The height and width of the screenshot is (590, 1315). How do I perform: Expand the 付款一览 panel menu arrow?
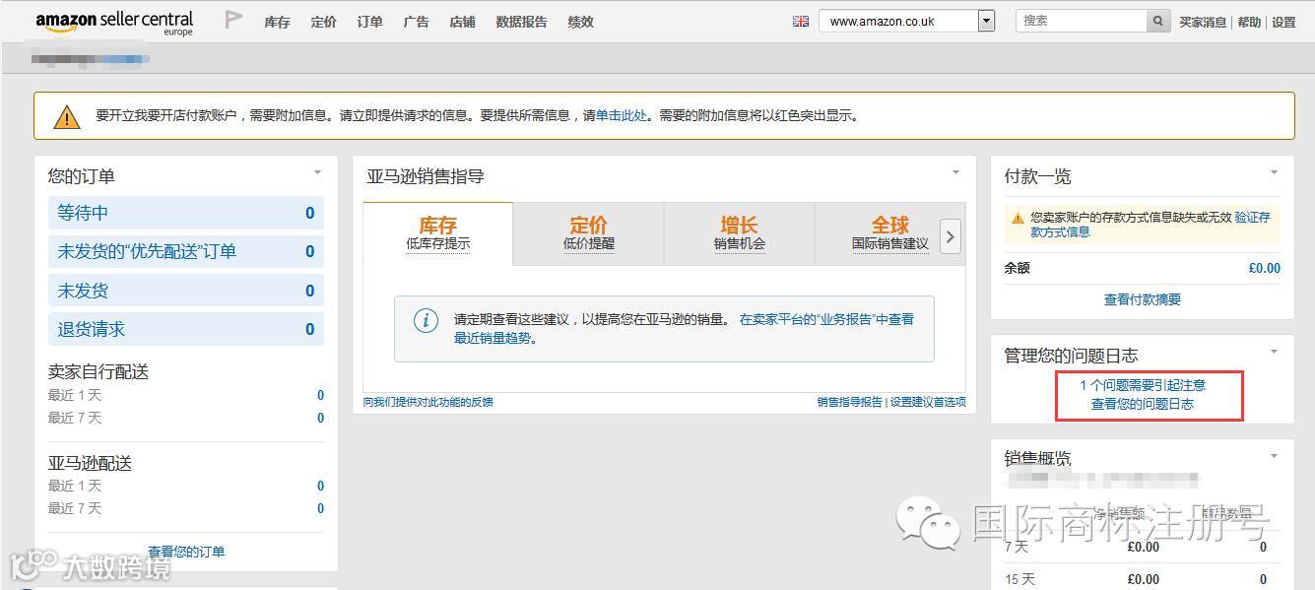pos(1274,172)
